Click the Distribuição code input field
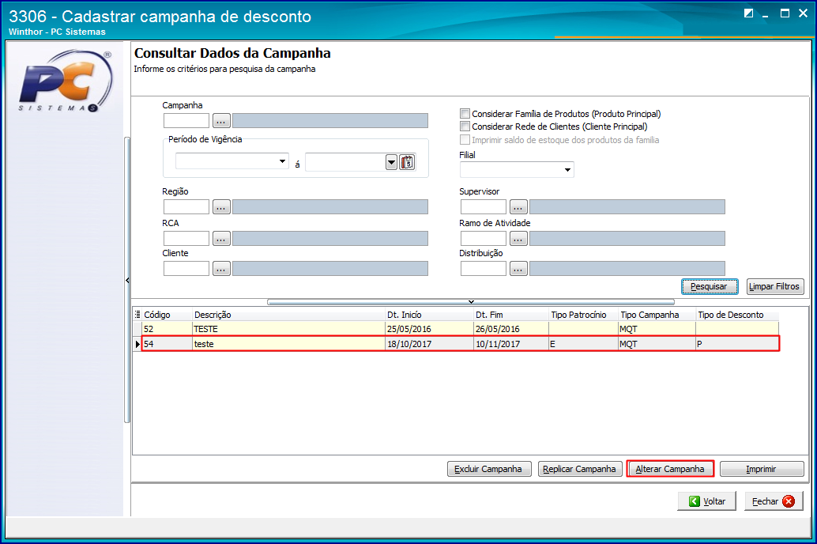This screenshot has height=544, width=817. tap(484, 269)
